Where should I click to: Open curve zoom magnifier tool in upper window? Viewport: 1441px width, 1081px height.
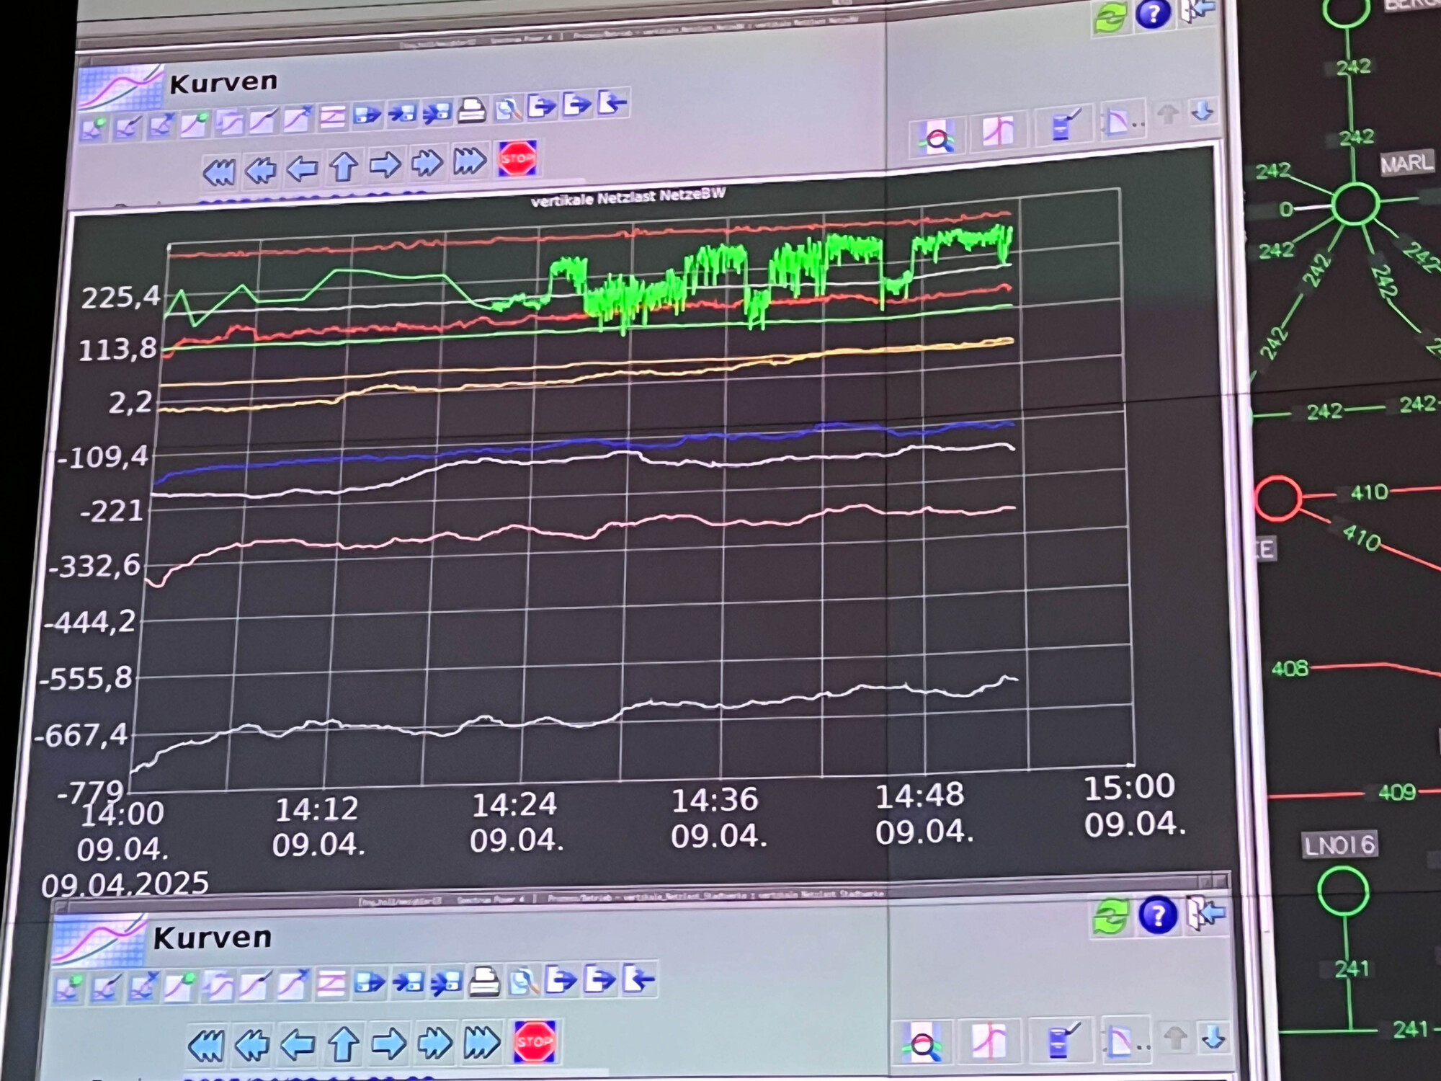[x=937, y=137]
